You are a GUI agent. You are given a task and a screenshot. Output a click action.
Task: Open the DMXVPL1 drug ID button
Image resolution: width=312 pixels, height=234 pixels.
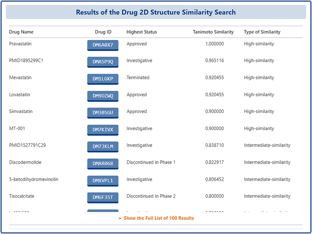[x=103, y=181]
